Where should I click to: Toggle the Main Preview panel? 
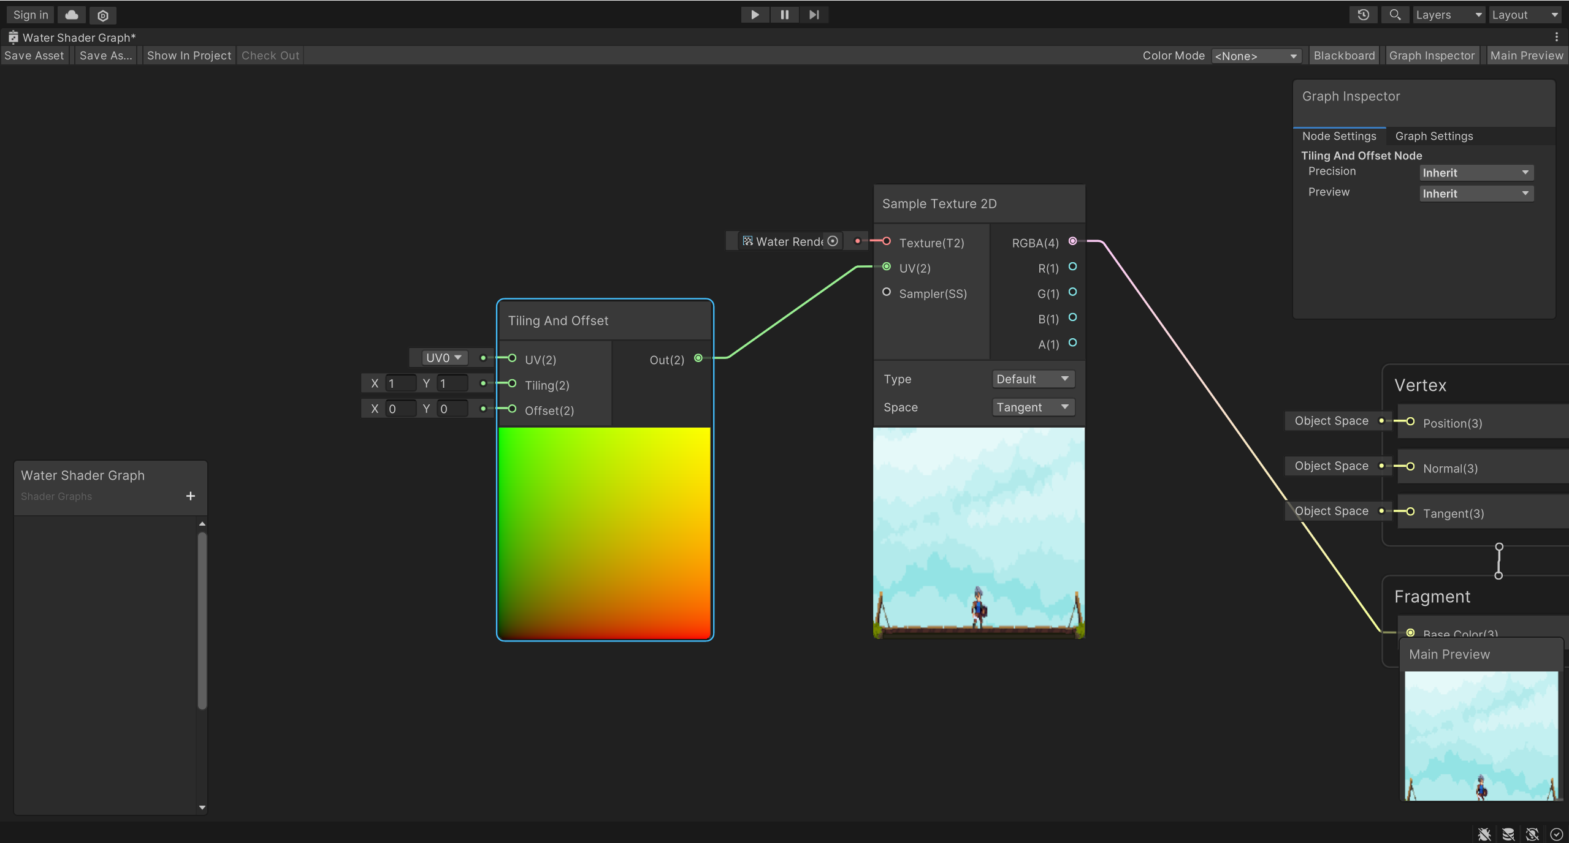click(x=1526, y=56)
